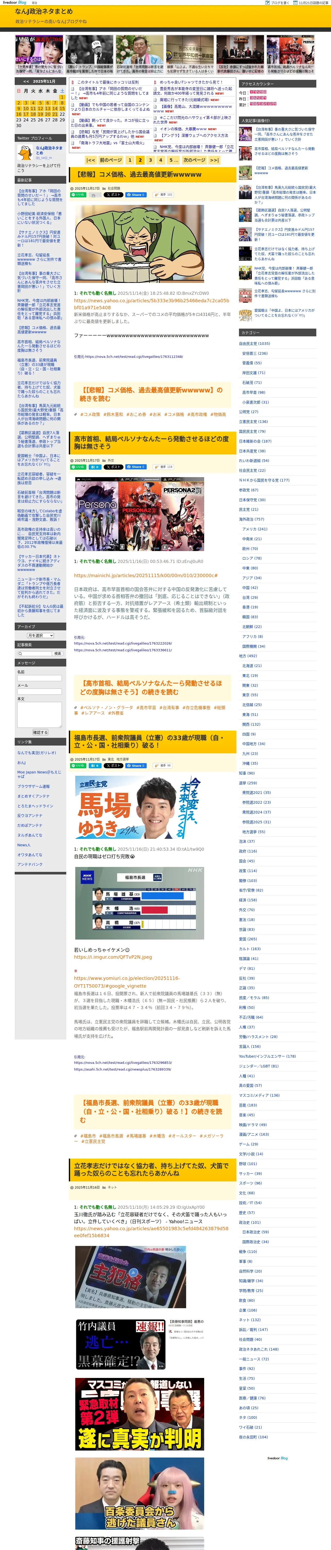
Task: Open the Yahoo news link in rice price post
Action: tap(151, 304)
